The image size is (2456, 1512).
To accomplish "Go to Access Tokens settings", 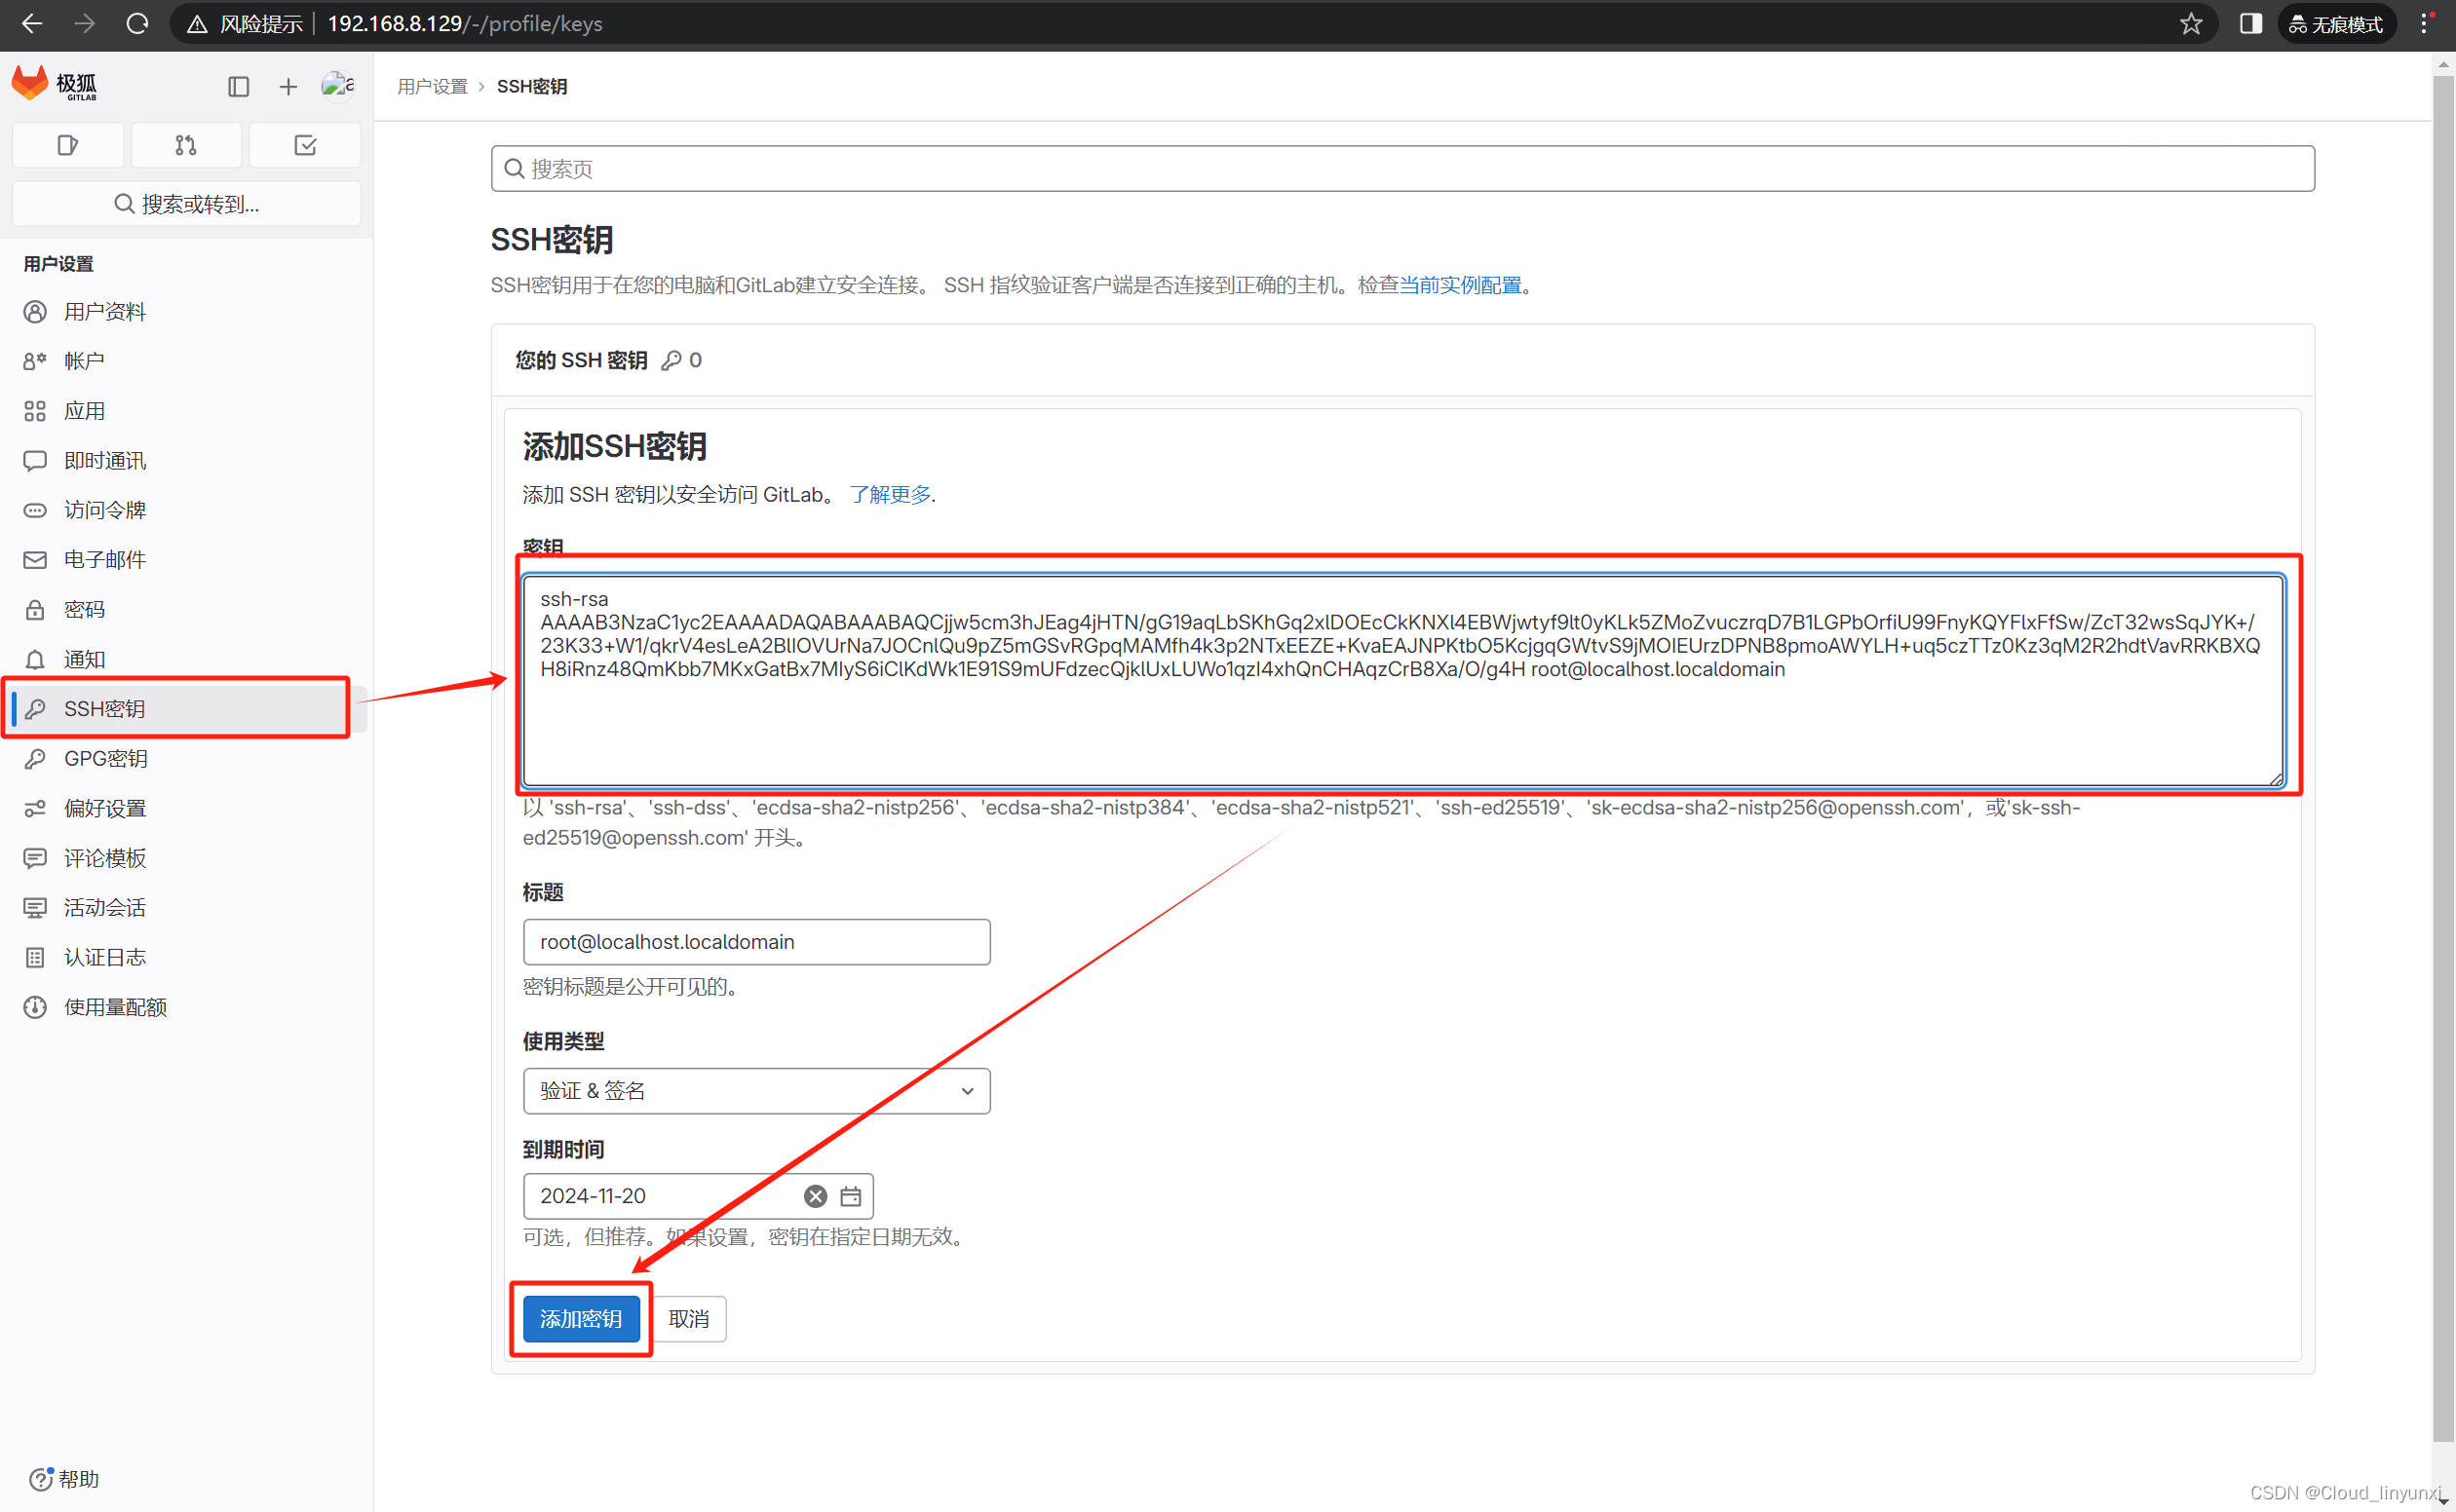I will (x=105, y=510).
